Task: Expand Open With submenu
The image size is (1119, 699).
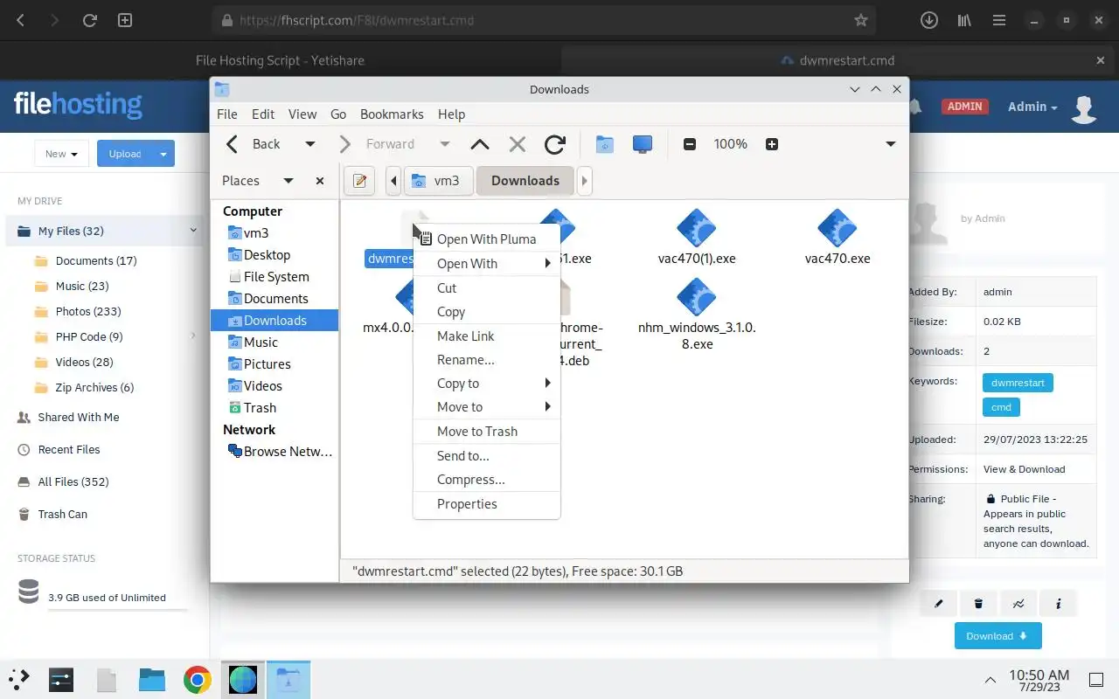Action: point(486,264)
